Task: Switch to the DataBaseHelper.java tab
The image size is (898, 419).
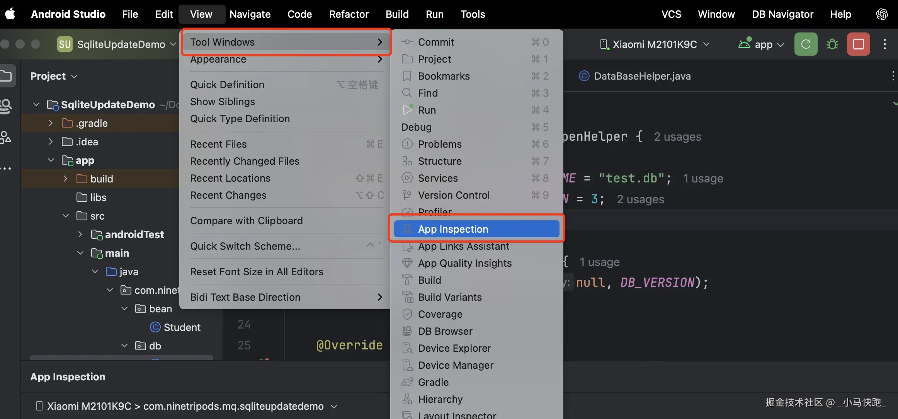Action: 641,76
